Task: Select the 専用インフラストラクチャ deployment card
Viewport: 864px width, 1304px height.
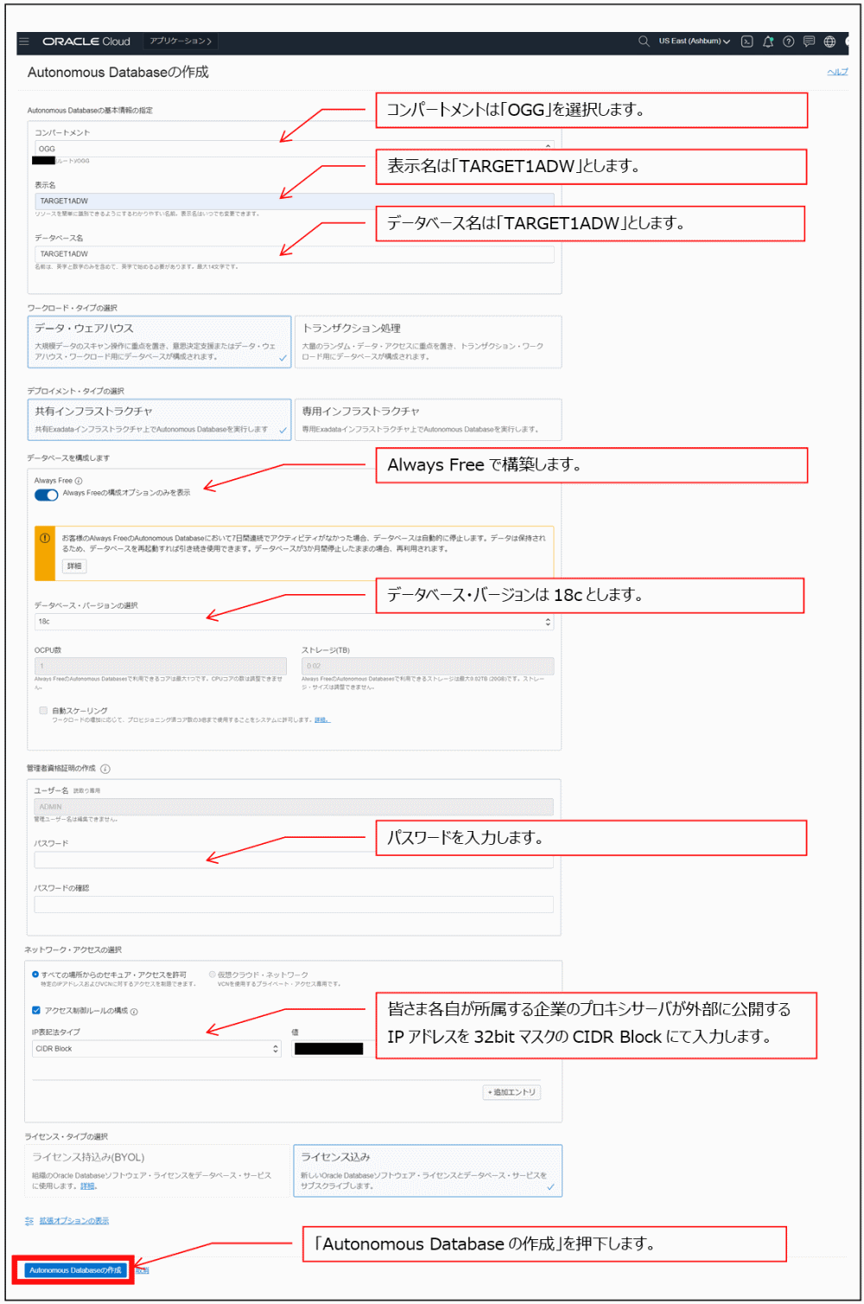Action: pyautogui.click(x=428, y=419)
